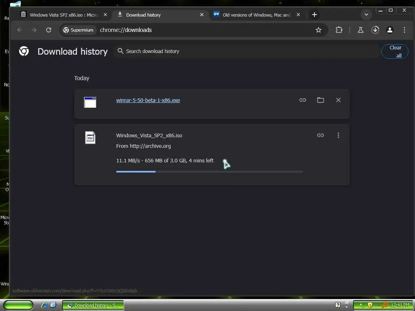Click the security shield tray icon
This screenshot has height=311, width=415.
pos(370,305)
